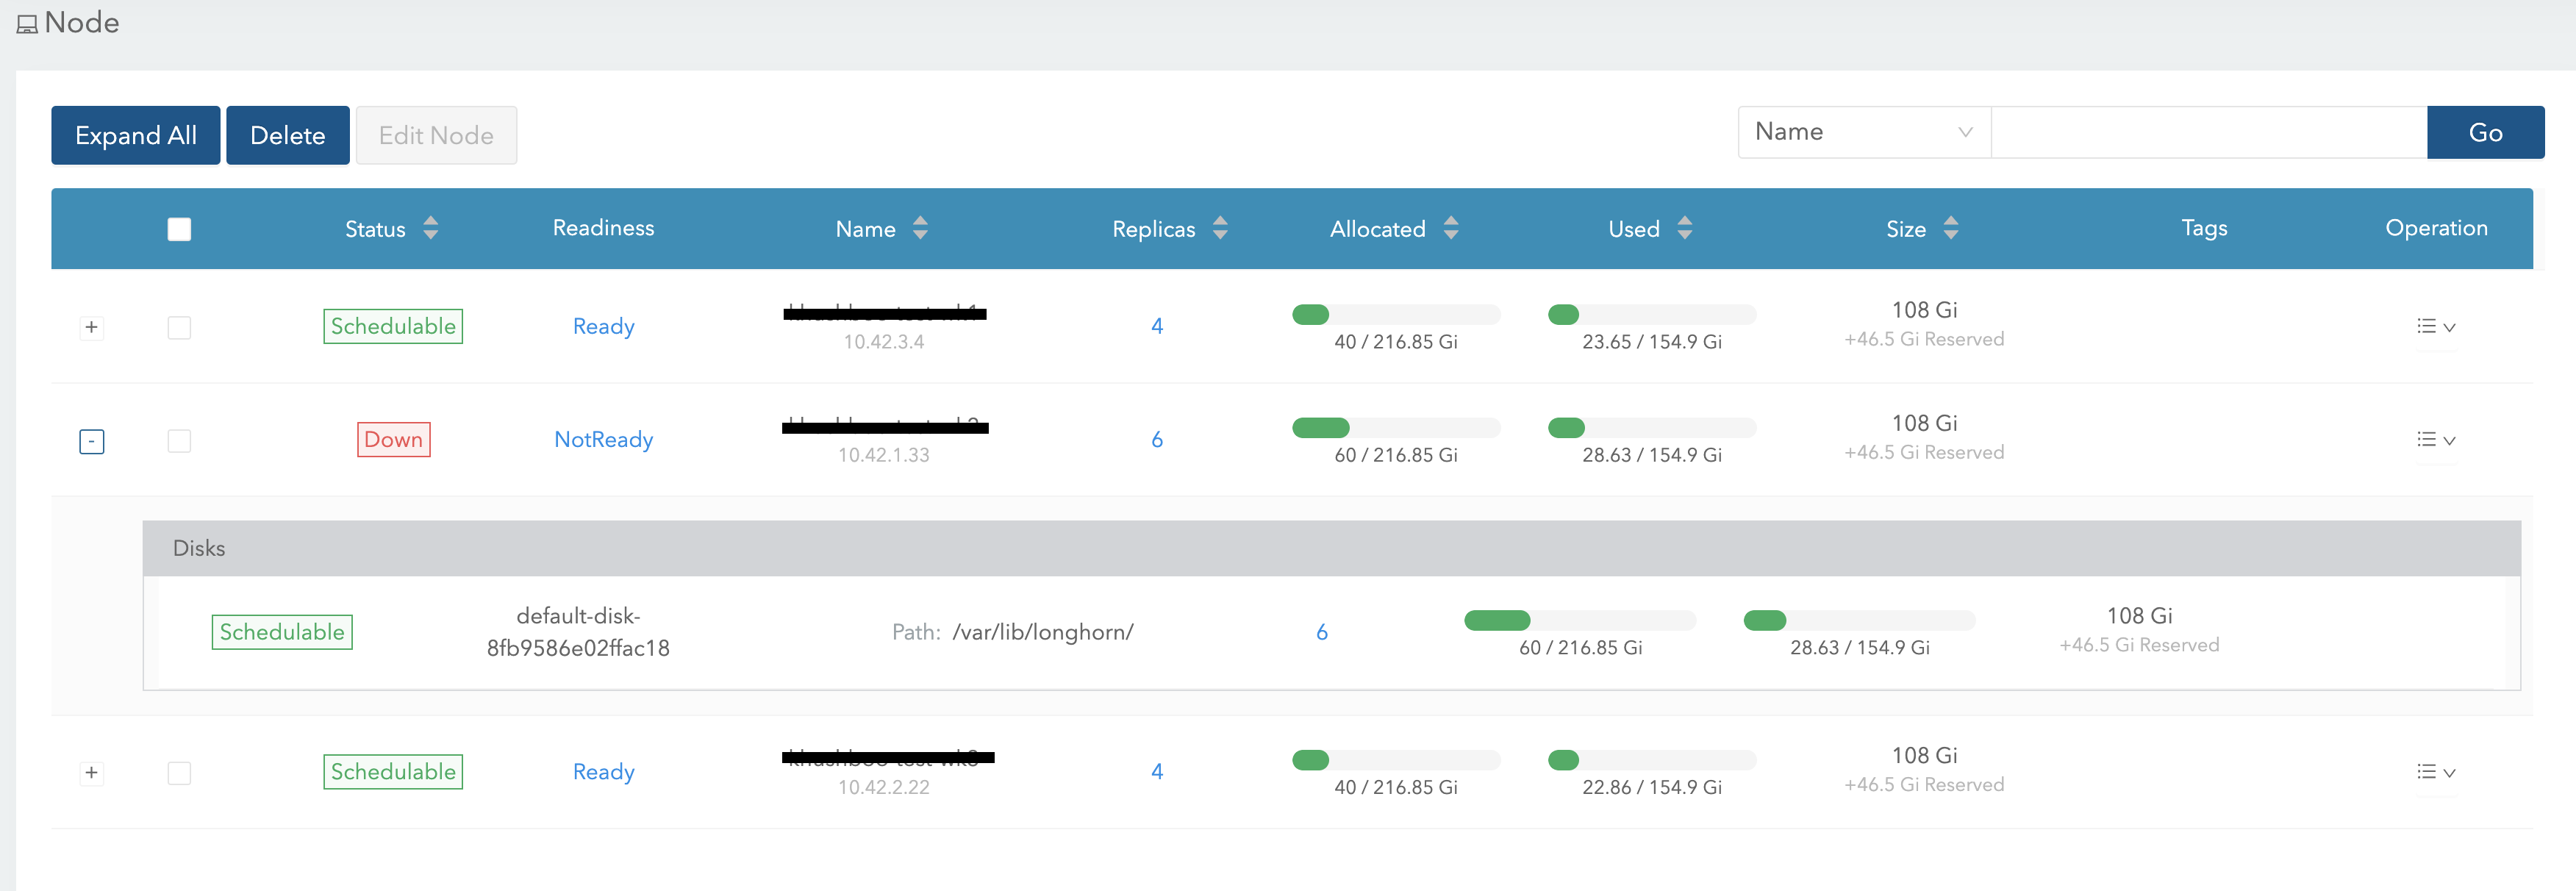Sort the Size column
The width and height of the screenshot is (2576, 891).
(1952, 228)
